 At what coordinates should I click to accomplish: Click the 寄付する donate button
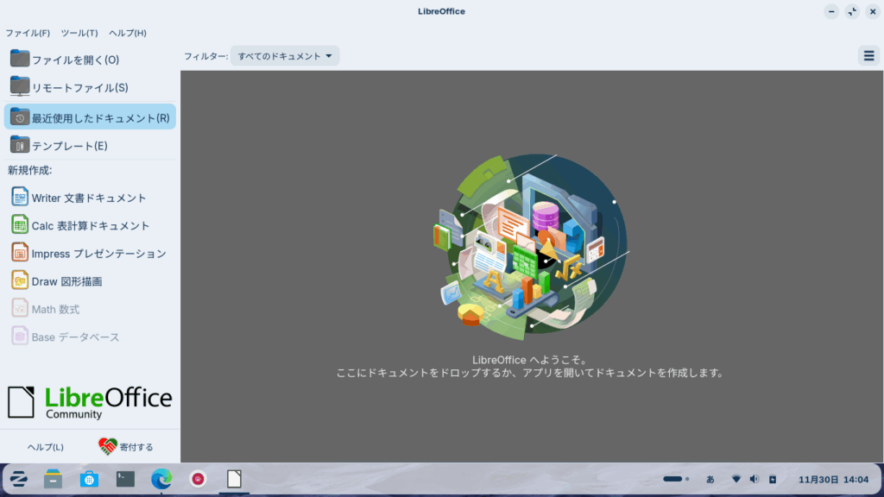click(x=126, y=447)
